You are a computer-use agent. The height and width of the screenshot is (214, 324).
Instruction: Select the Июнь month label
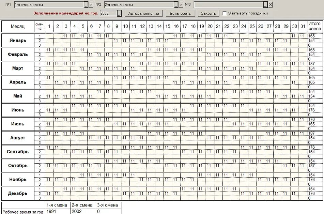(18, 110)
